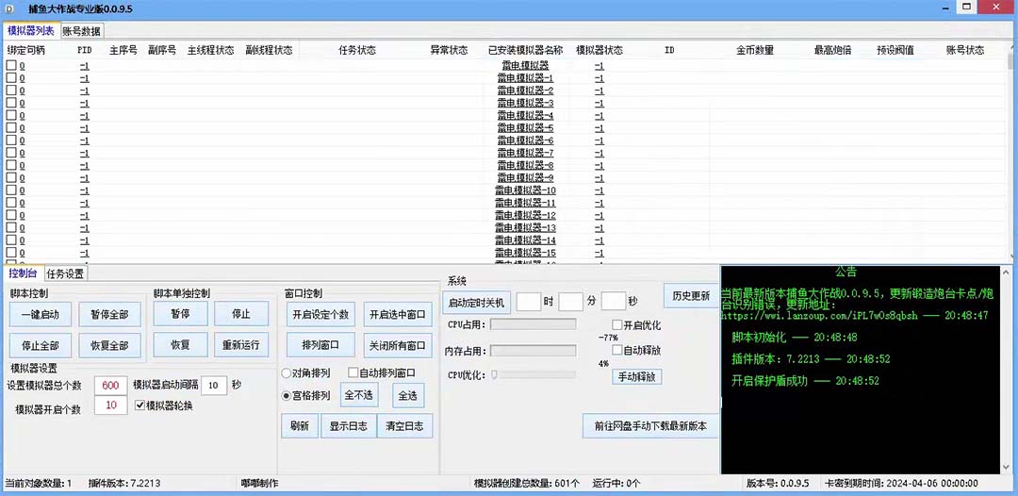The width and height of the screenshot is (1018, 496).
Task: Enable the 自动释放 checkbox
Action: [616, 351]
